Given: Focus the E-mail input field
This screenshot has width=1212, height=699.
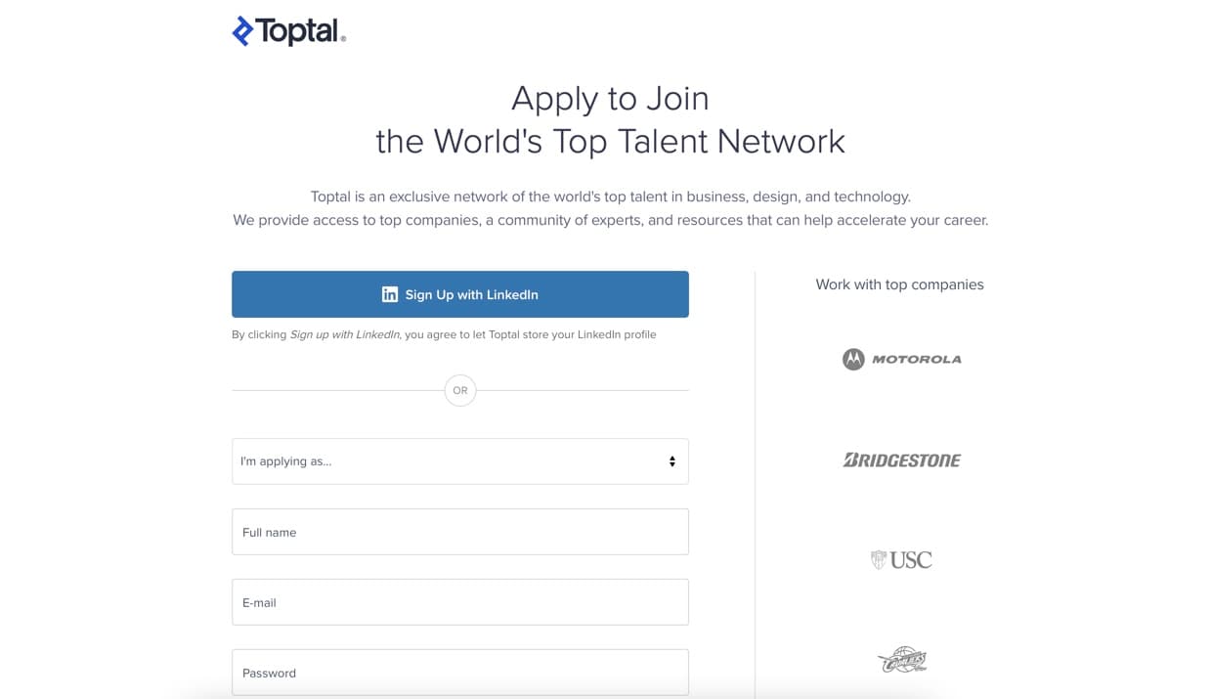Looking at the screenshot, I should coord(459,602).
